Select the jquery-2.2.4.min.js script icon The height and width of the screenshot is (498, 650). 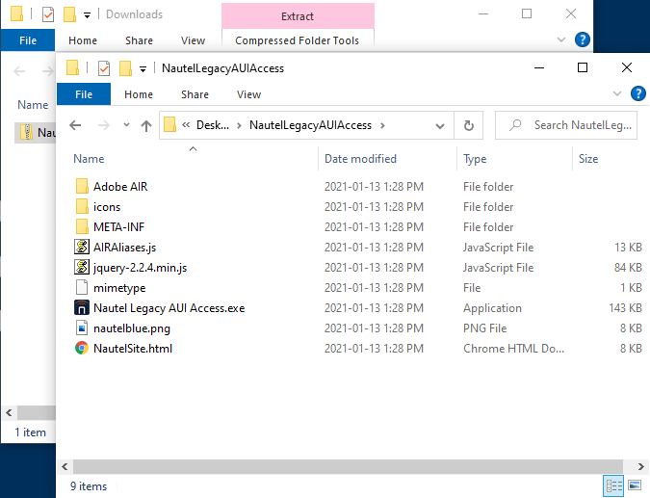pos(82,268)
